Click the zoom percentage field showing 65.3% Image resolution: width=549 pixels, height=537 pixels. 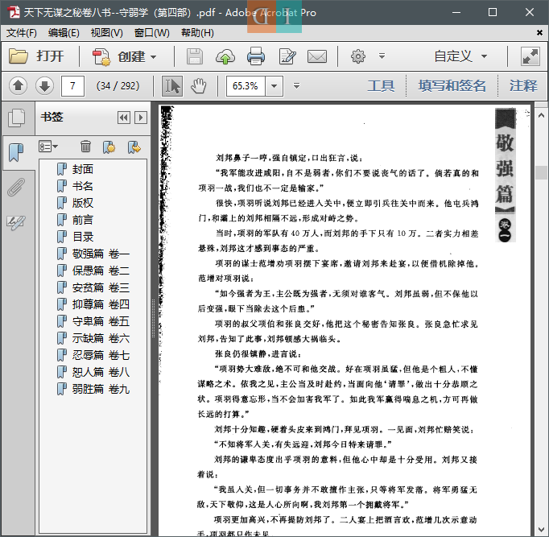coord(246,86)
